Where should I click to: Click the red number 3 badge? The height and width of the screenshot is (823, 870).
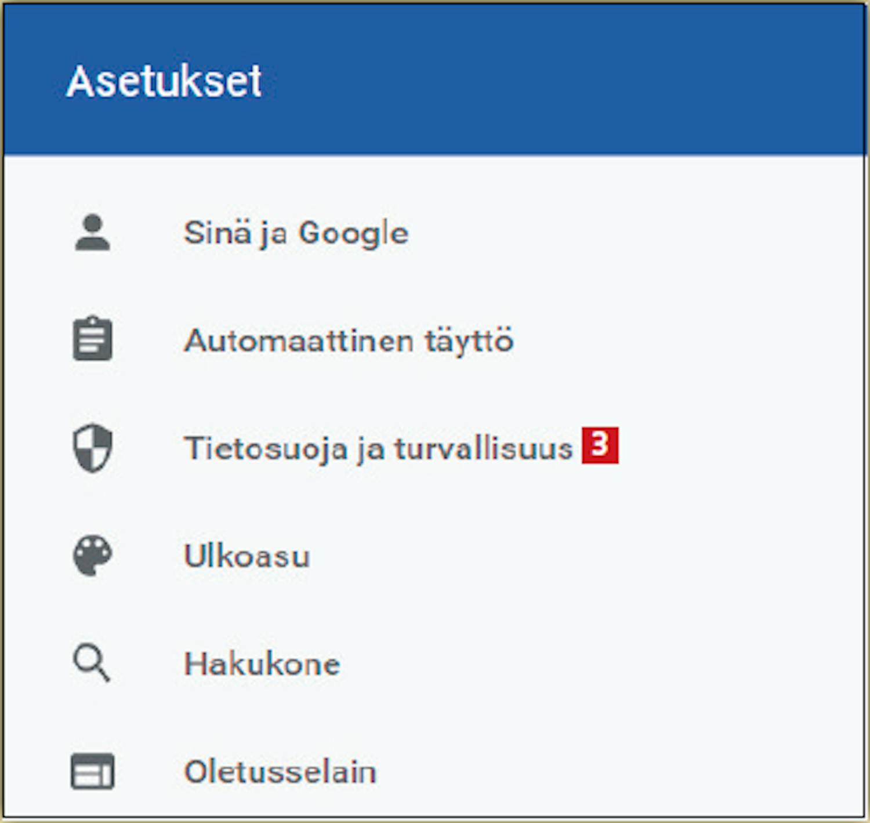pos(600,445)
